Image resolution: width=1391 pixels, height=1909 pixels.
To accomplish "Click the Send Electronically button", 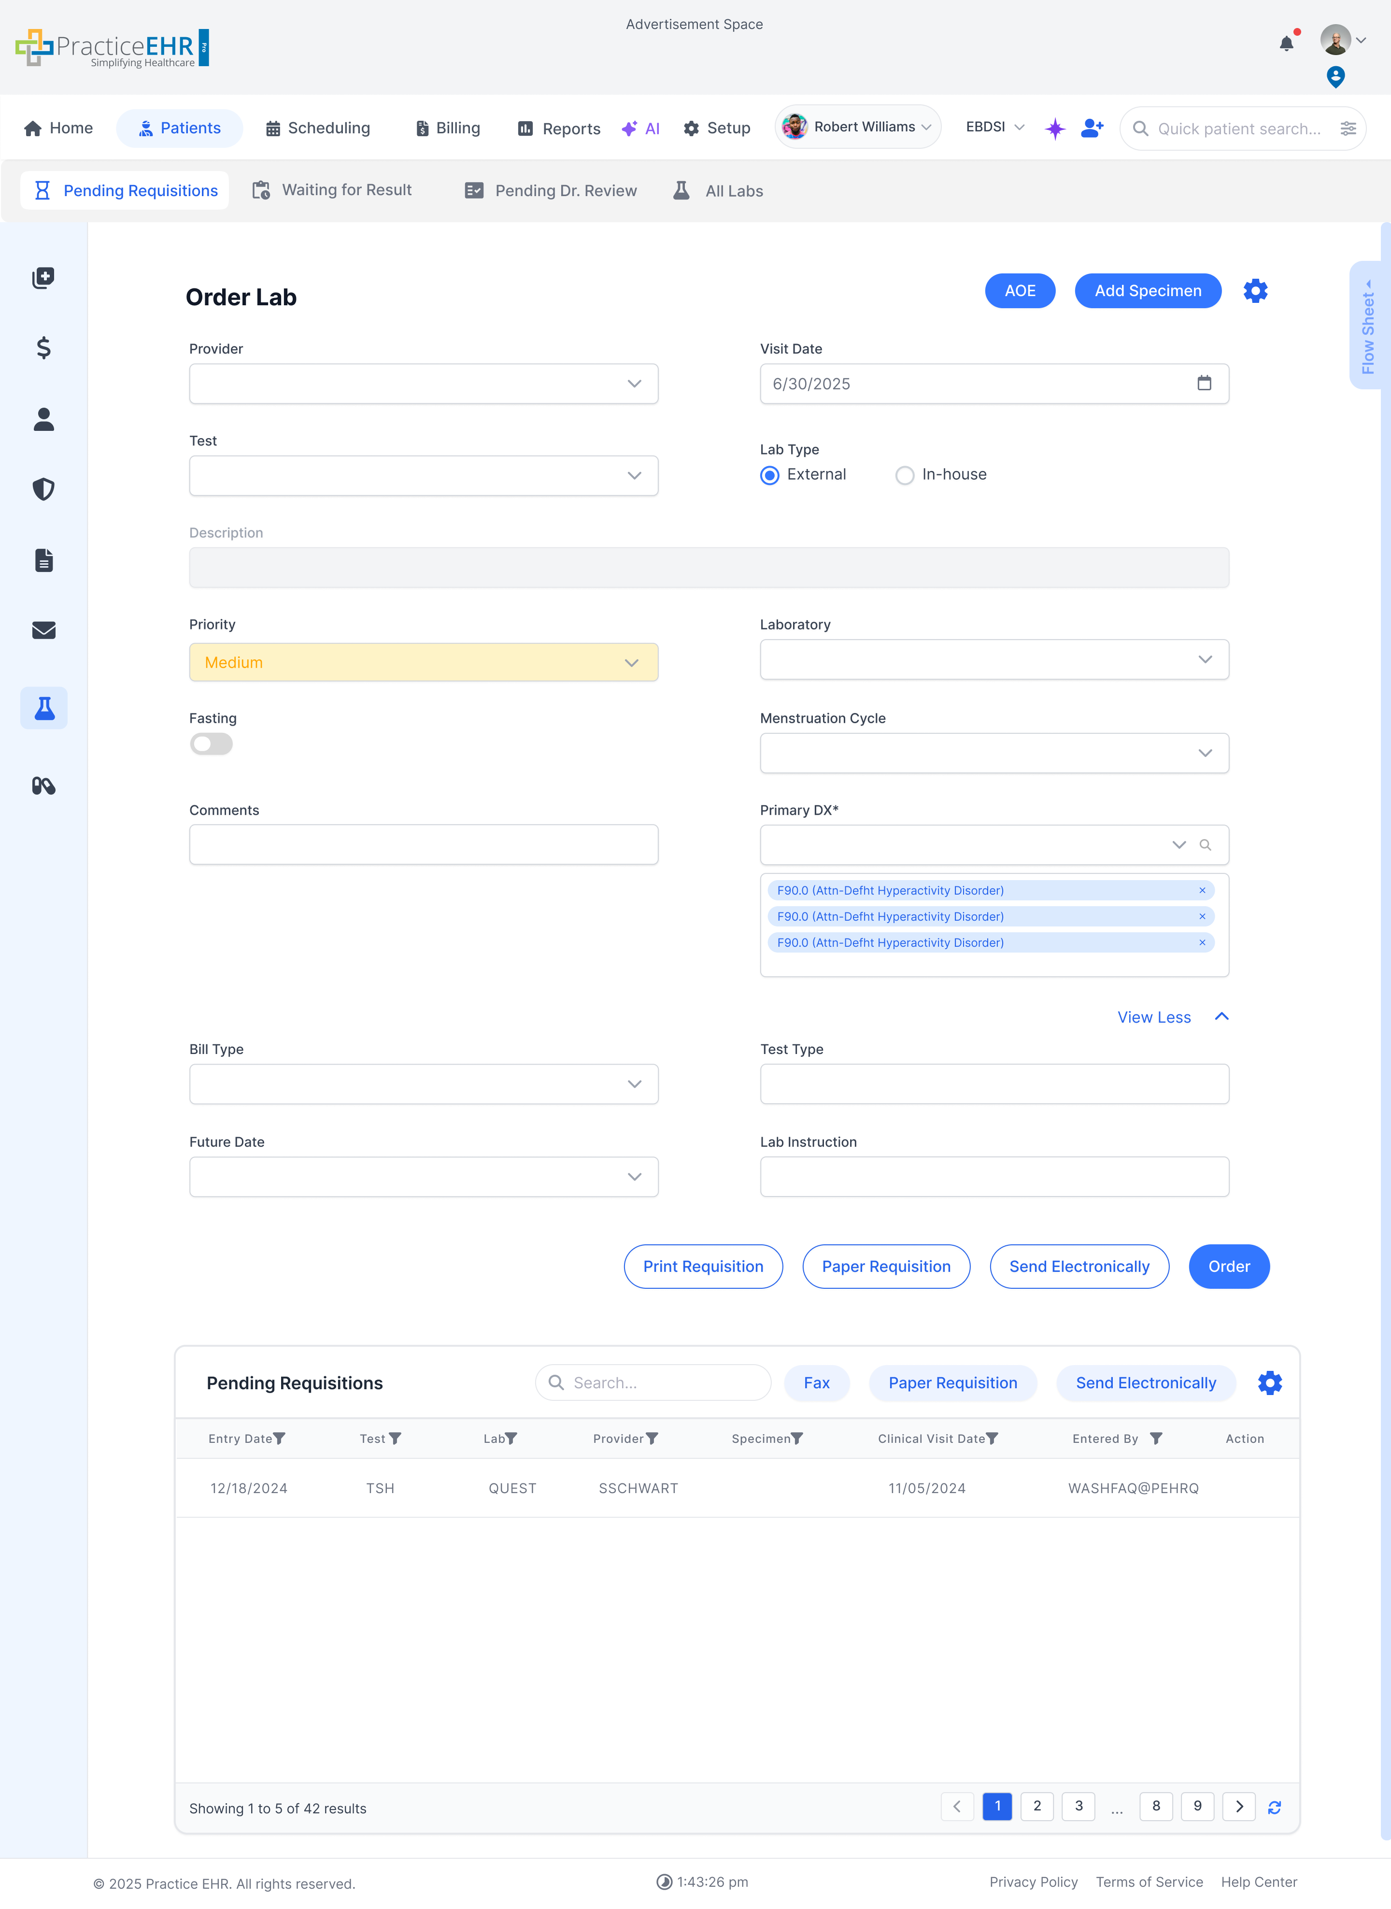I will 1079,1266.
